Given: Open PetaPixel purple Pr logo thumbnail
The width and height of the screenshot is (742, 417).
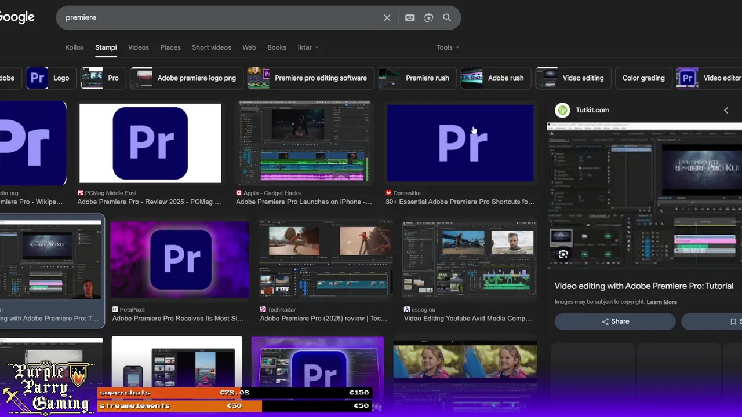Looking at the screenshot, I should 180,259.
